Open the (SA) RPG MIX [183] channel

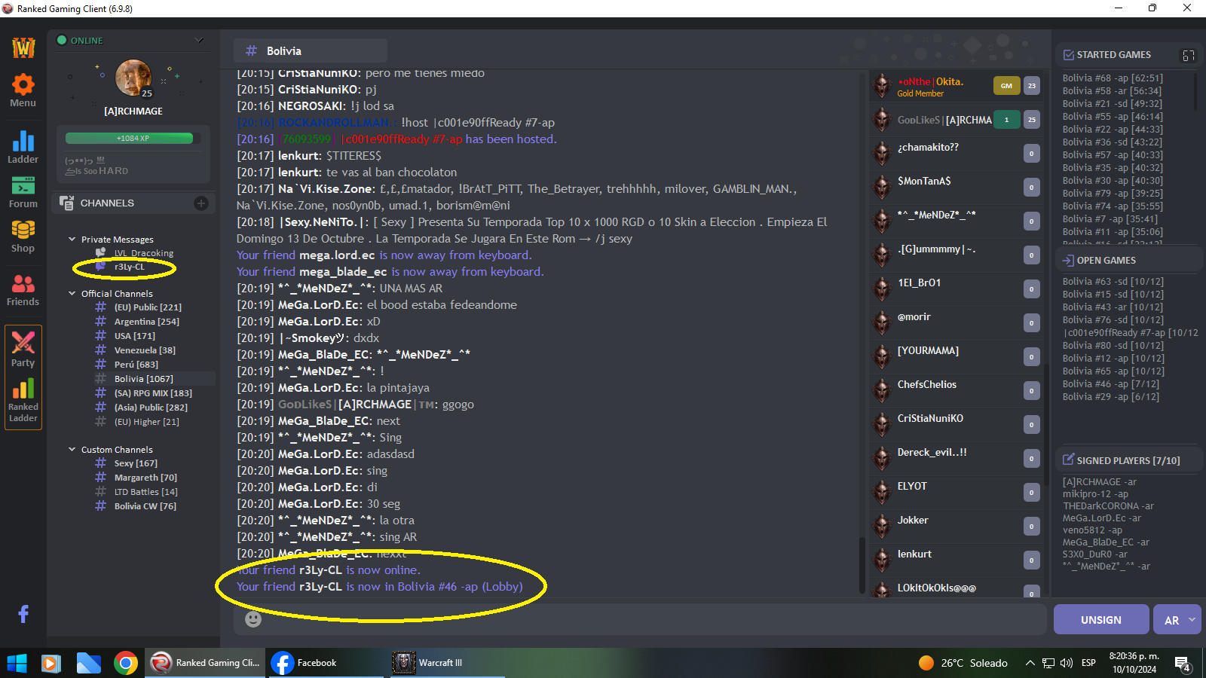click(x=153, y=393)
